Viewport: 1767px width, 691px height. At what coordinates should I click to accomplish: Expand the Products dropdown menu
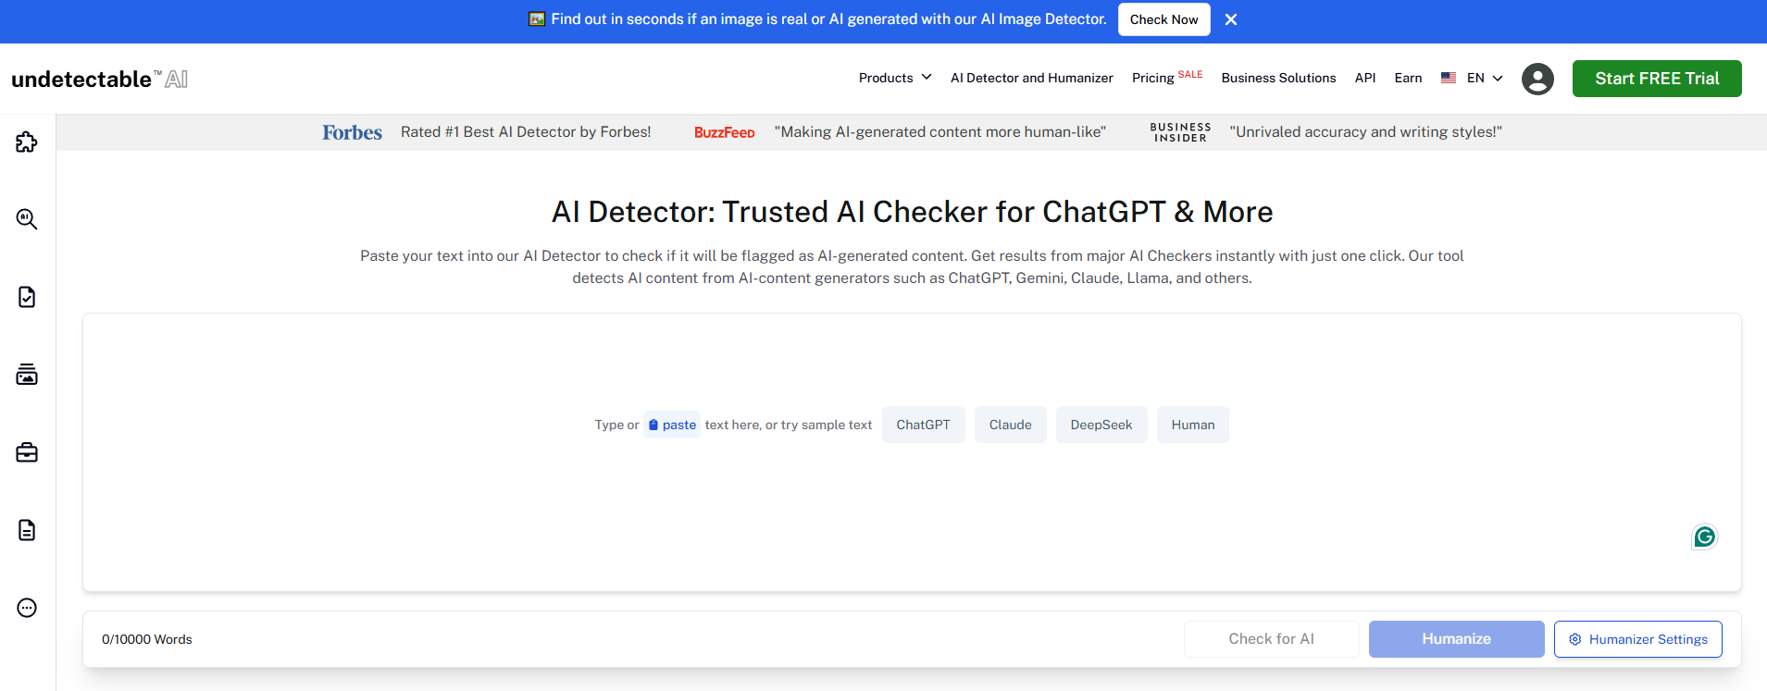point(894,78)
